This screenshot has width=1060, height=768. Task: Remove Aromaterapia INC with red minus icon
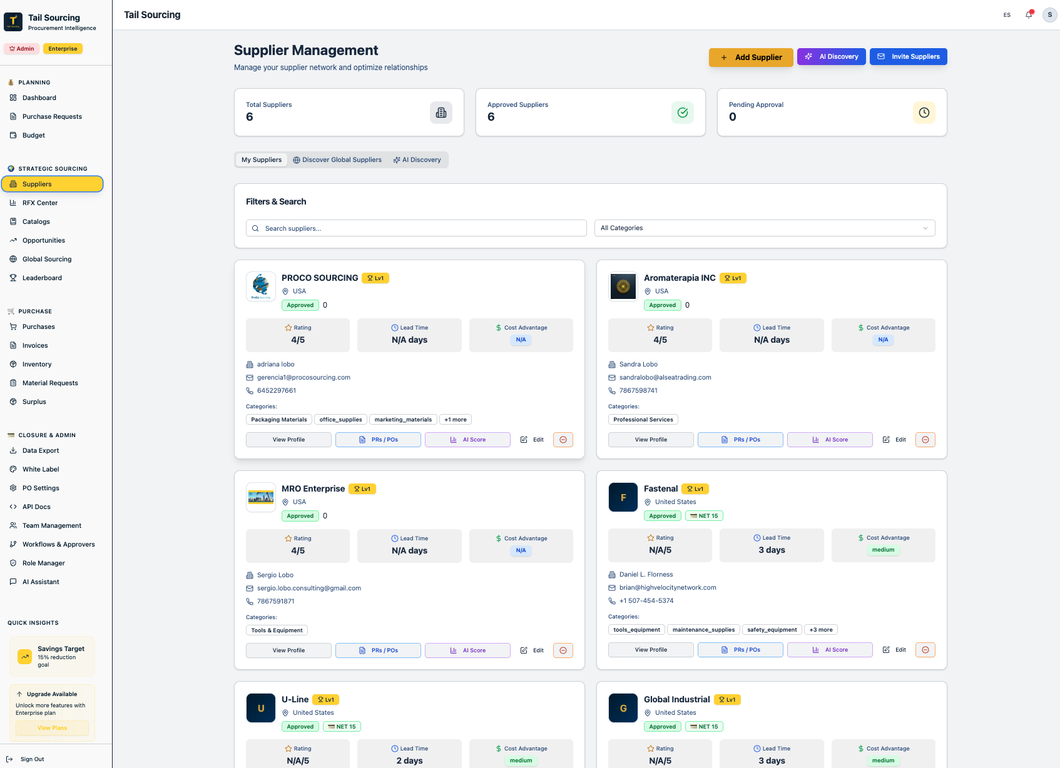coord(925,440)
